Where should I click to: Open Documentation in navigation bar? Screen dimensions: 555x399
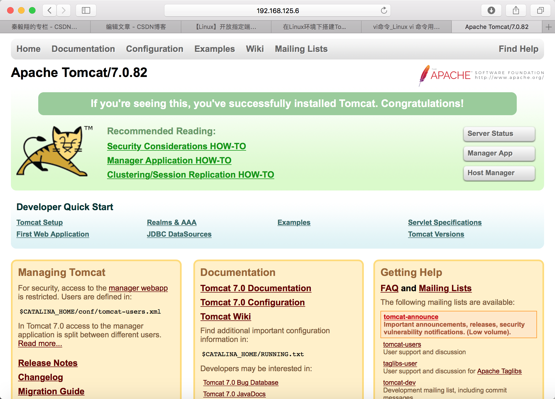[83, 49]
